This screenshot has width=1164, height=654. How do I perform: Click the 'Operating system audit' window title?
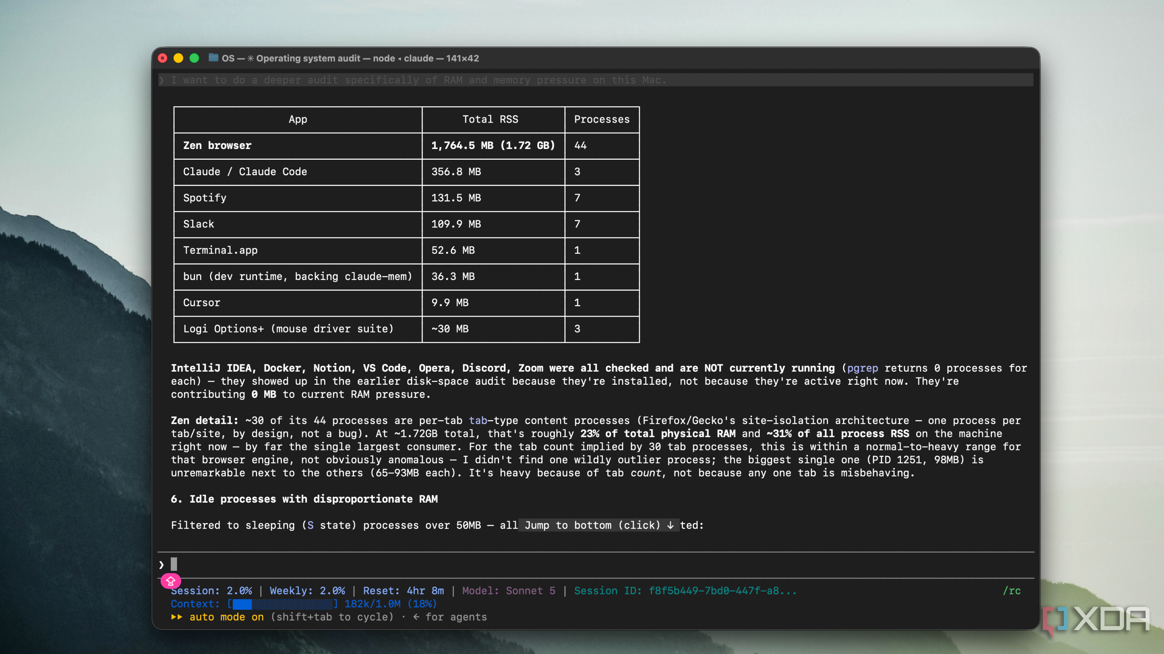(308, 58)
